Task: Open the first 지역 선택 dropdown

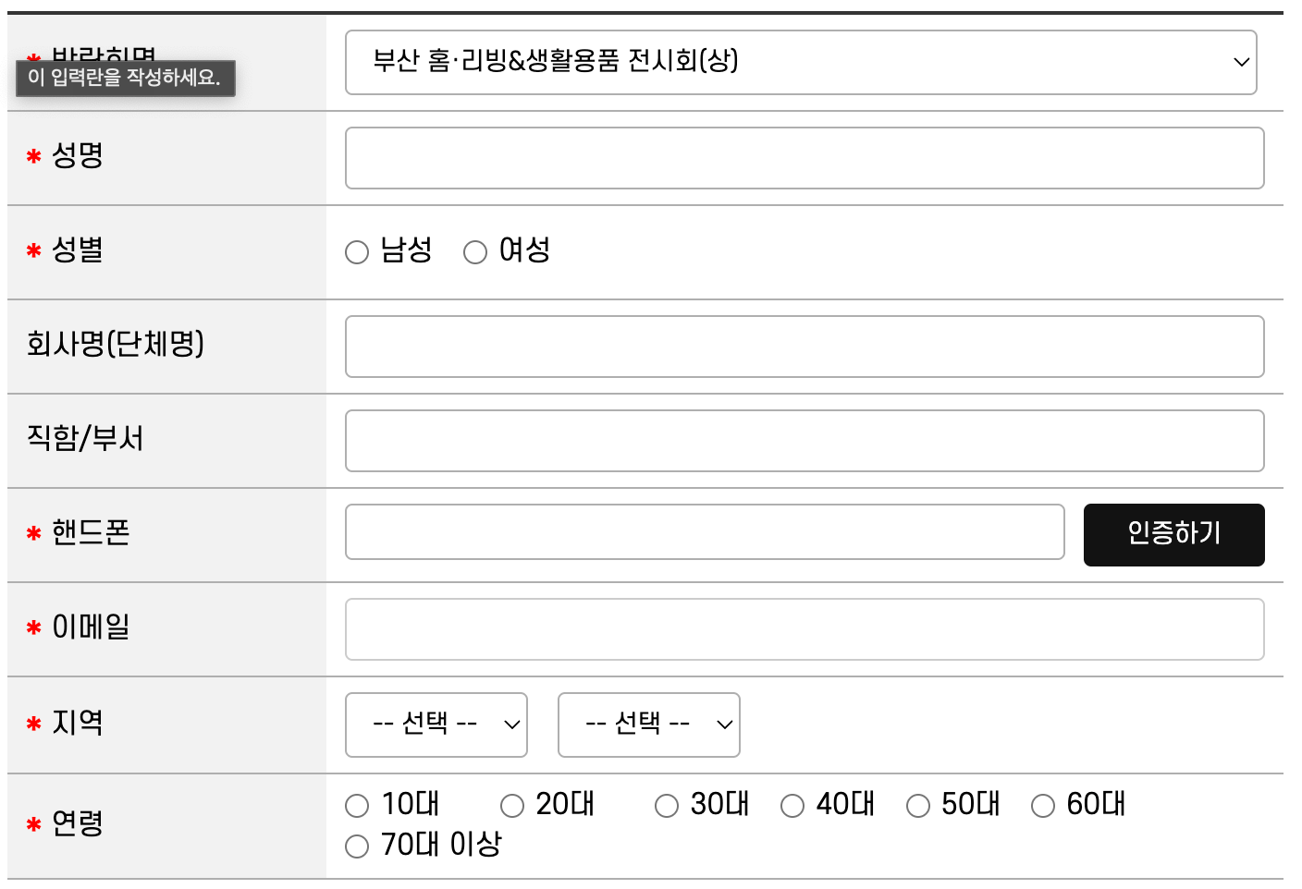Action: coord(436,725)
